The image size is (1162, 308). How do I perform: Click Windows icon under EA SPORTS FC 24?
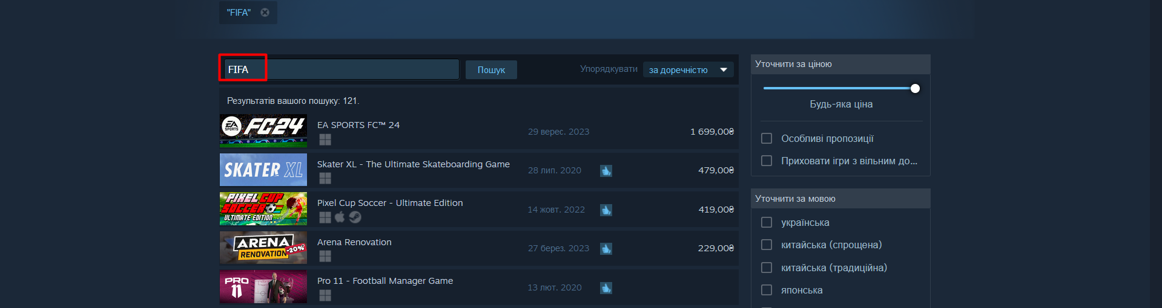pos(325,140)
